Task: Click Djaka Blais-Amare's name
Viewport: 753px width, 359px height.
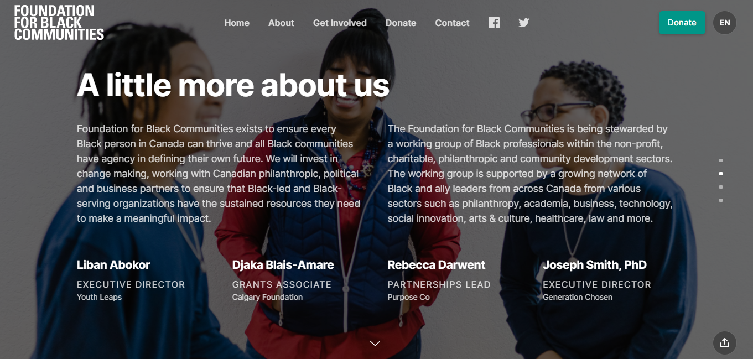Action: (x=283, y=265)
